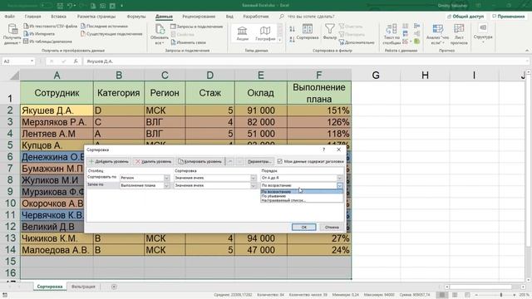Open Queries & Connections pane

pyautogui.click(x=197, y=27)
